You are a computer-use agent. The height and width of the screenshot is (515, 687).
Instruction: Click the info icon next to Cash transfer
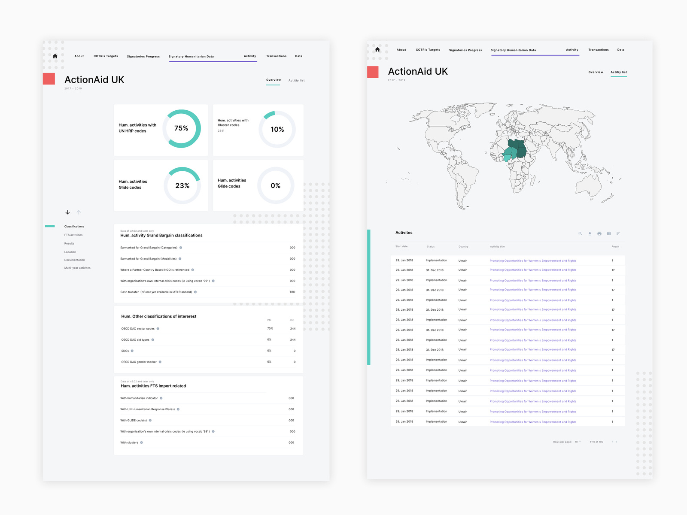196,292
